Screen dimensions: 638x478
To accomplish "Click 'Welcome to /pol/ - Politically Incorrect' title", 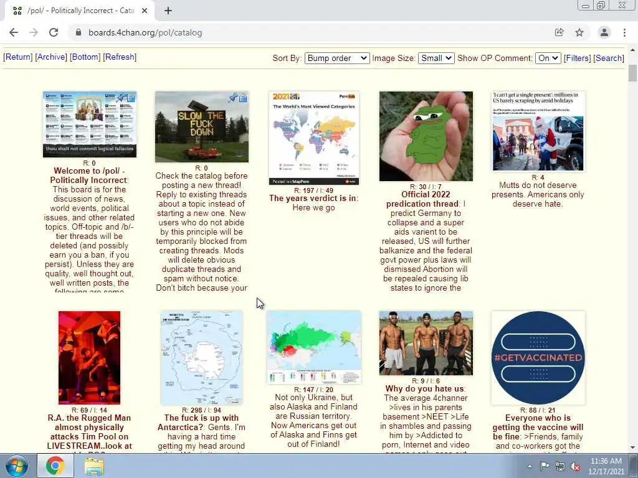I will click(x=88, y=176).
